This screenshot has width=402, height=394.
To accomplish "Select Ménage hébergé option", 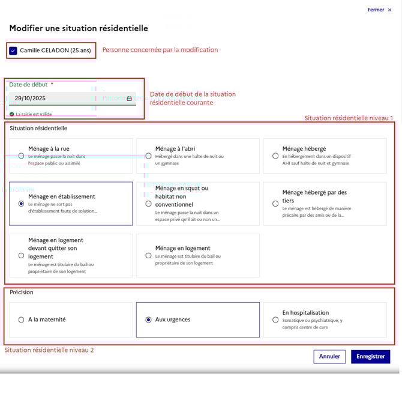I will [x=275, y=156].
